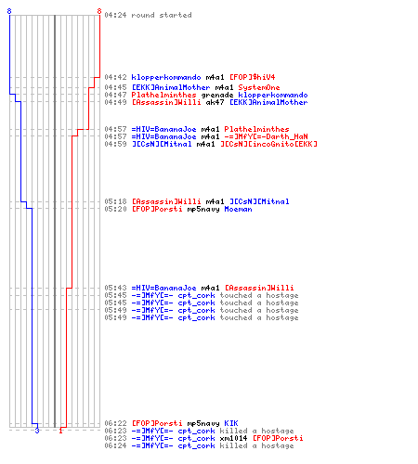This screenshot has width=418, height=464.
Task: Click the '04:24 round started' log entry
Action: [x=148, y=15]
